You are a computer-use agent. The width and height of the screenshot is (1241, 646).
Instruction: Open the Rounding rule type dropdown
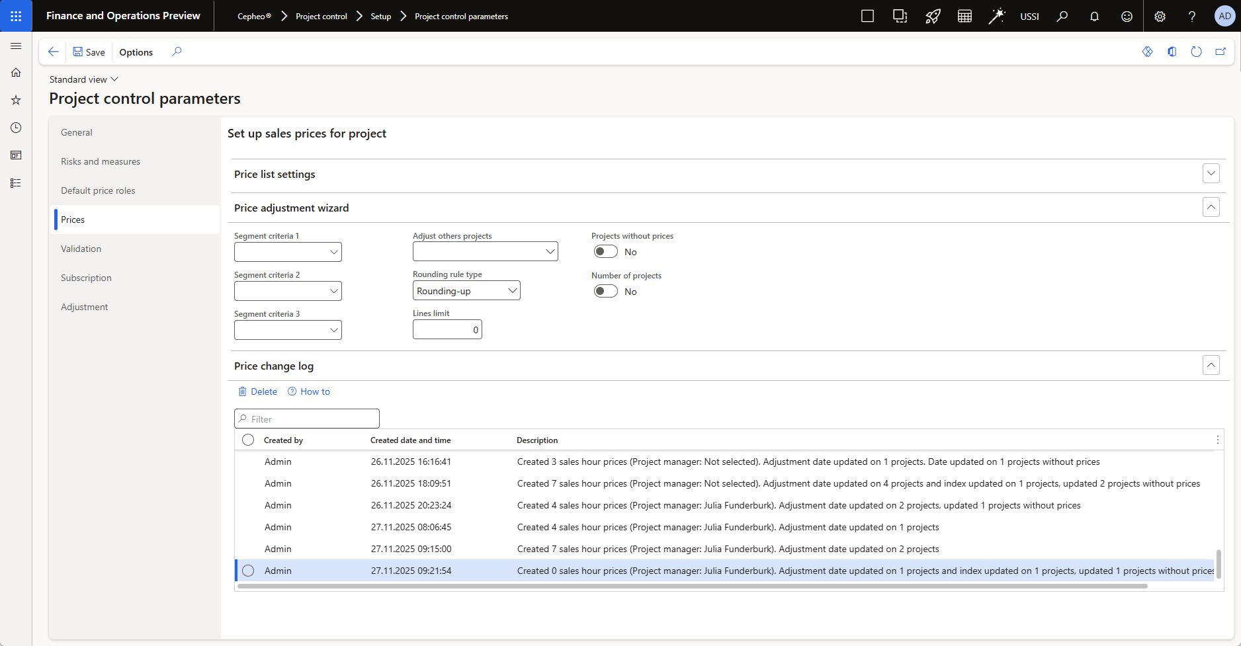(466, 291)
